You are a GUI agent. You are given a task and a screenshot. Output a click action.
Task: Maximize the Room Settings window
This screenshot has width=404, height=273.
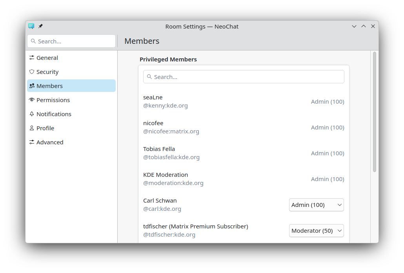[x=364, y=26]
